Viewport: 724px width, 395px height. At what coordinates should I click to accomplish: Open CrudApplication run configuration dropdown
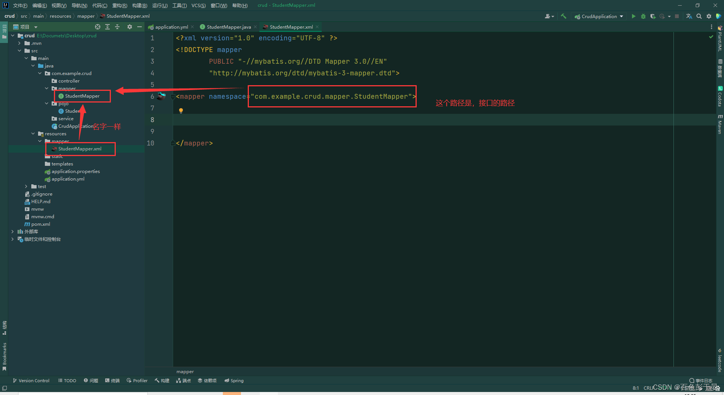599,16
